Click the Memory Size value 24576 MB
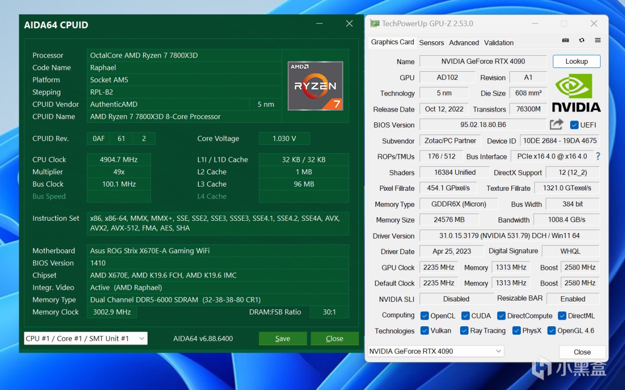The width and height of the screenshot is (625, 390). (x=449, y=220)
